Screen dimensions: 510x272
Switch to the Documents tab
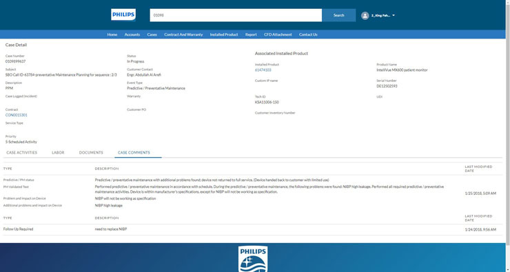point(91,152)
